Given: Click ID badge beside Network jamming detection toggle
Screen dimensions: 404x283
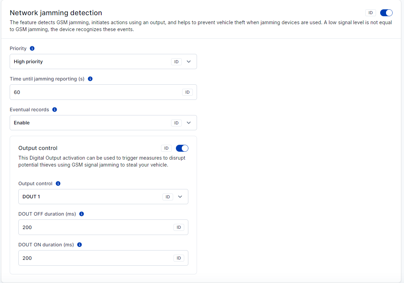Looking at the screenshot, I should tap(370, 13).
